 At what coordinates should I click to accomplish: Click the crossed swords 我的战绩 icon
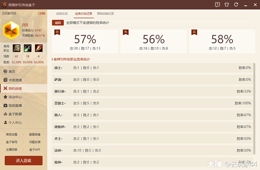click(5, 88)
